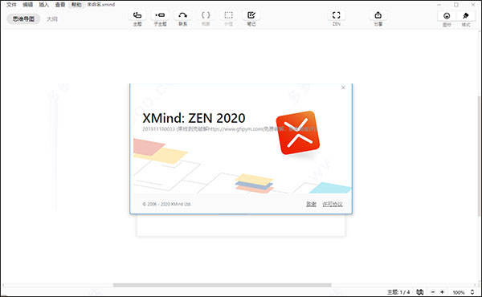This screenshot has width=482, height=297.
Task: Click the 未命名.xmind file title
Action: pos(101,5)
